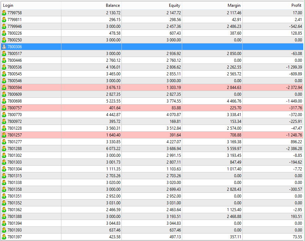Click the user icon for account 7801397
Viewport: 305px width, 241px height.
coord(4,237)
